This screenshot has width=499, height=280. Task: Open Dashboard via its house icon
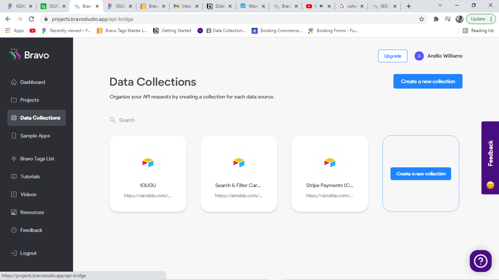tap(14, 82)
